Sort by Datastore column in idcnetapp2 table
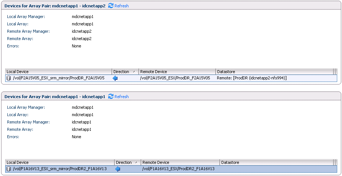This screenshot has width=342, height=176. point(274,72)
